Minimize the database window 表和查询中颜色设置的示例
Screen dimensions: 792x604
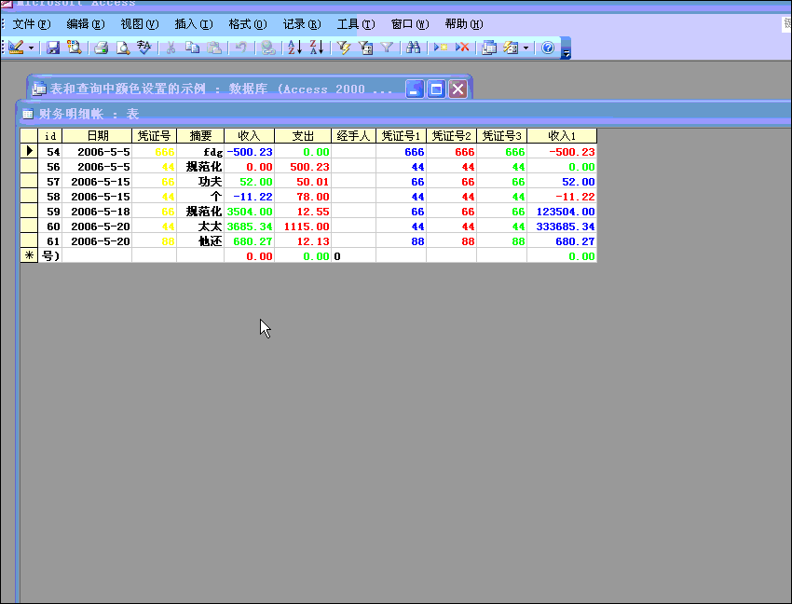415,89
